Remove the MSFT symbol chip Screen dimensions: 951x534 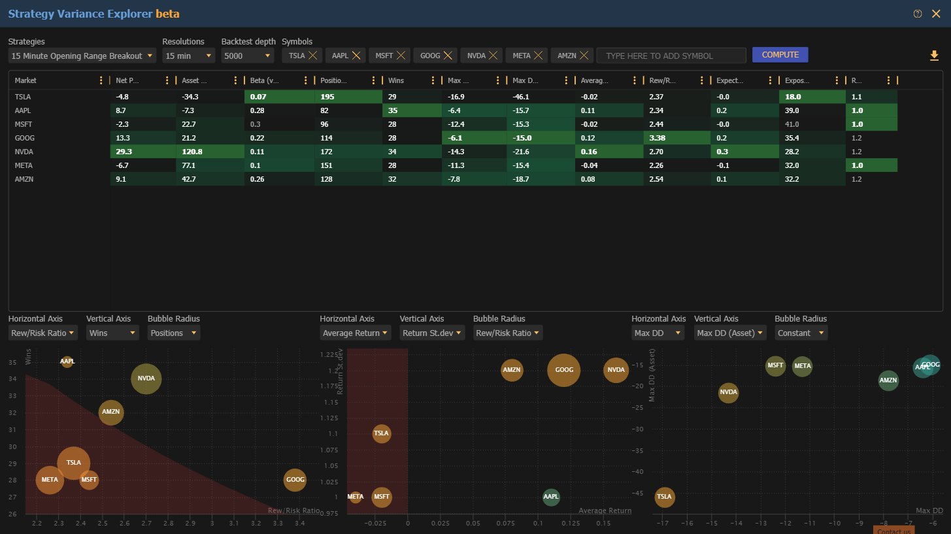[x=401, y=56]
